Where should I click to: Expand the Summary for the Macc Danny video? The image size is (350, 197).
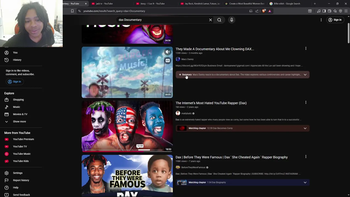243,74
